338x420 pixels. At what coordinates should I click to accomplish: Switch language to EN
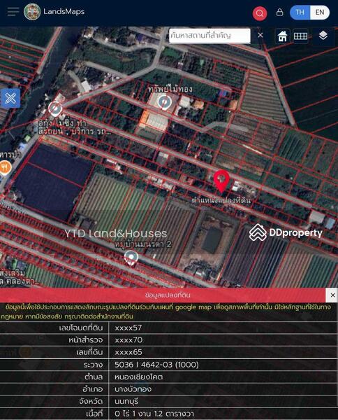tap(320, 13)
